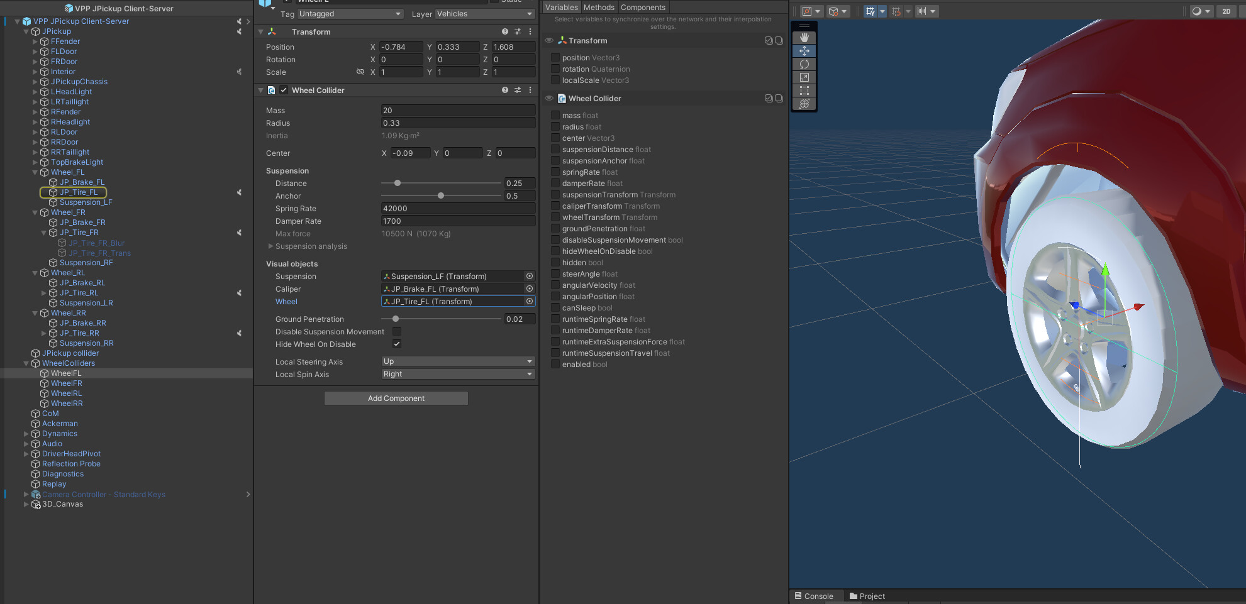This screenshot has width=1246, height=604.
Task: Toggle 2D scene view mode
Action: pyautogui.click(x=1226, y=11)
